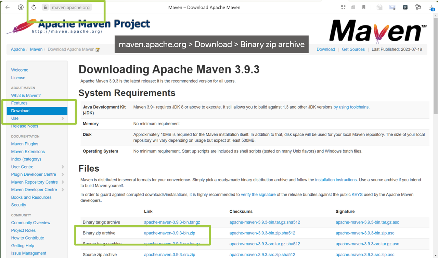Click the Apache breadcrumb link

[18, 49]
